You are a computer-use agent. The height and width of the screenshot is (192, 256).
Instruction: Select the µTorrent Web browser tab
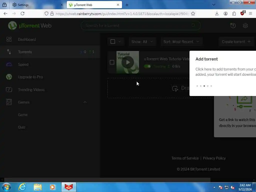coord(94,5)
